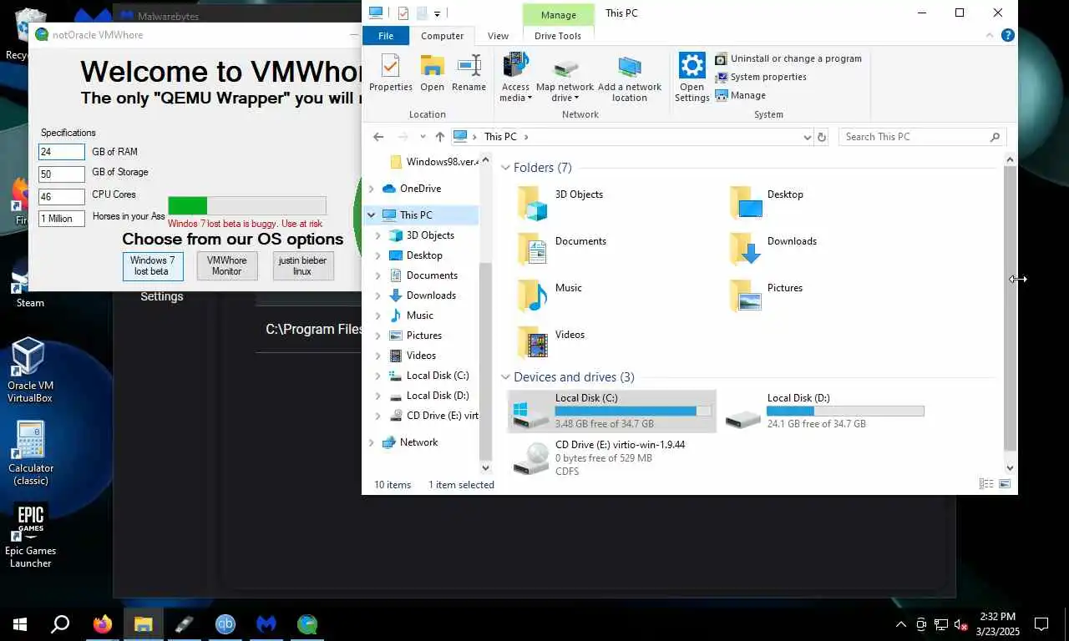Select the Videos folder icon

pyautogui.click(x=531, y=343)
